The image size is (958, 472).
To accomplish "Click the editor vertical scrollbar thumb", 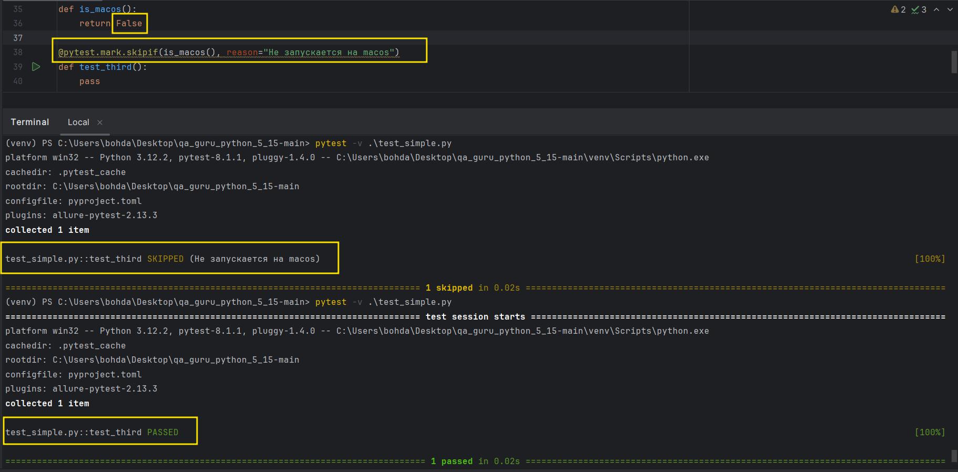I will point(954,62).
